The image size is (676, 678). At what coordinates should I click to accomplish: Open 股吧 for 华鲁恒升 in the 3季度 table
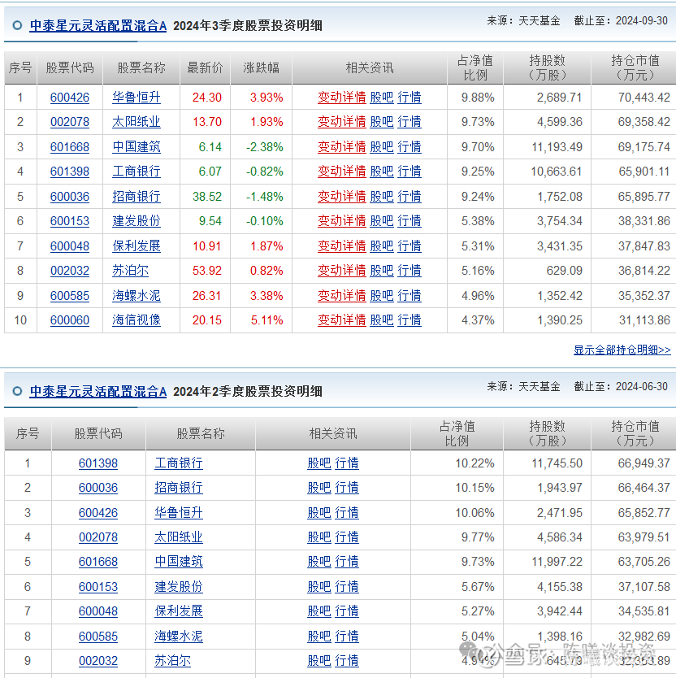(x=382, y=98)
